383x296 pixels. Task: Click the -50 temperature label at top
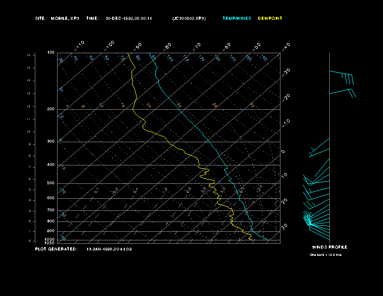[257, 46]
